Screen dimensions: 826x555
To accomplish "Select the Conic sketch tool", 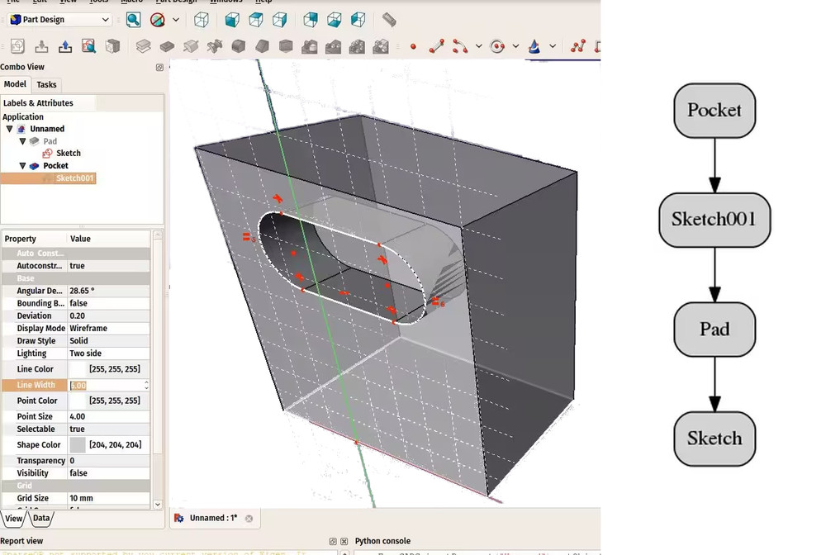I will coord(534,47).
